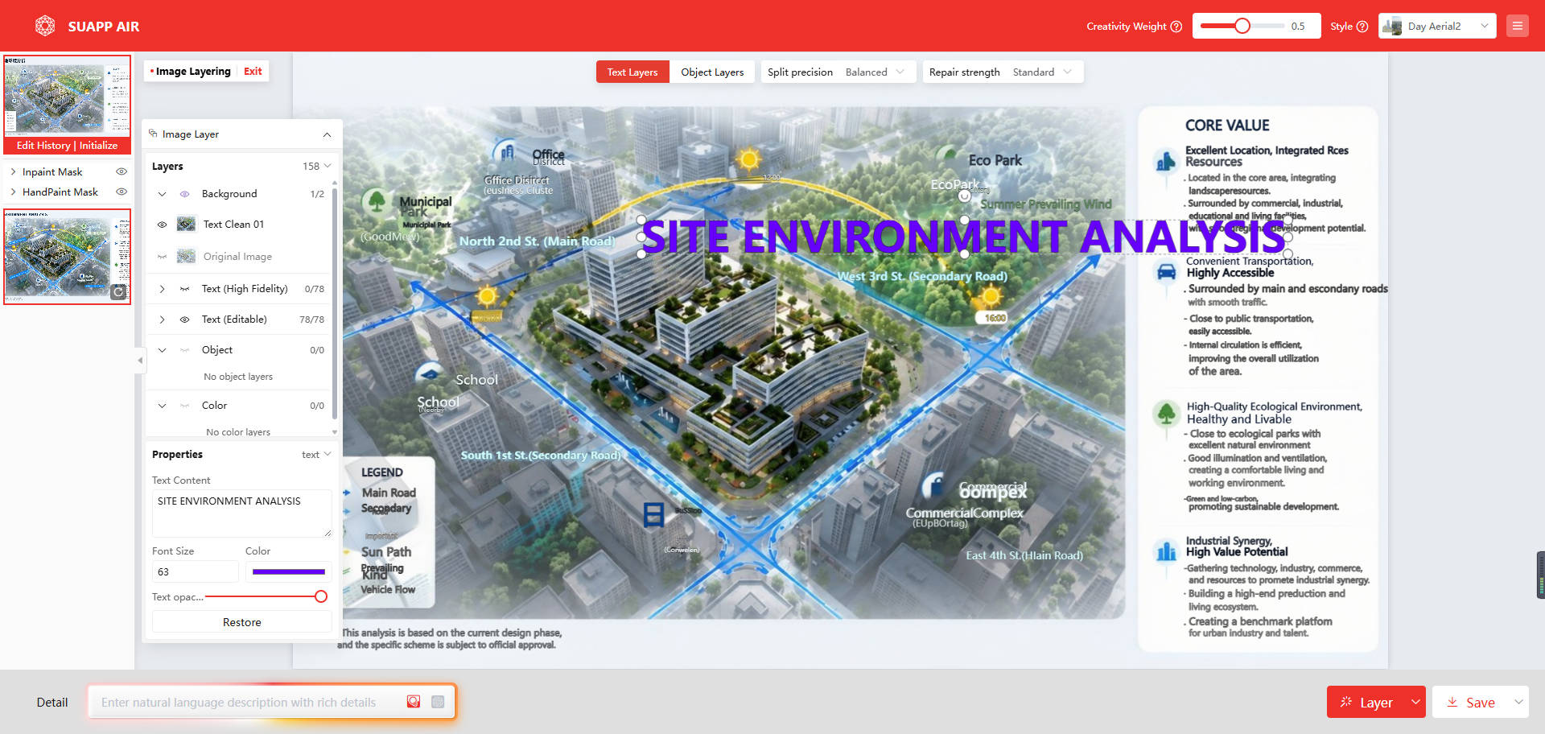The height and width of the screenshot is (734, 1545).
Task: Open the Save button dropdown arrow
Action: tap(1518, 702)
